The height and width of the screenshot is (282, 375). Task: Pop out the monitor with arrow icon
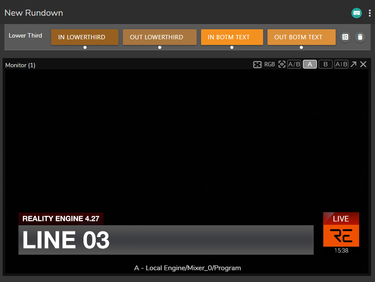coord(354,65)
